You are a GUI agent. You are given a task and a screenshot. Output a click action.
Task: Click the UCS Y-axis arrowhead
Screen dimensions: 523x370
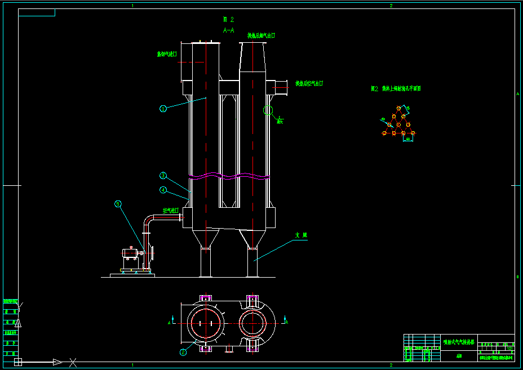17,323
